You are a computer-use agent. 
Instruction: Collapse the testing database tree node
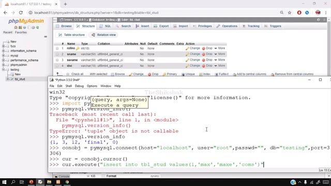click(x=4, y=70)
